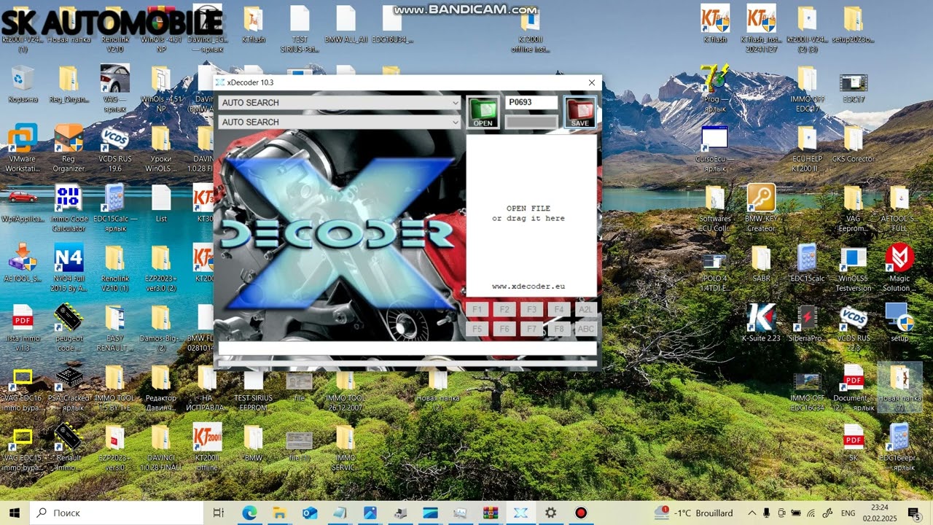
Task: Click the green OPEN file button
Action: (x=483, y=112)
